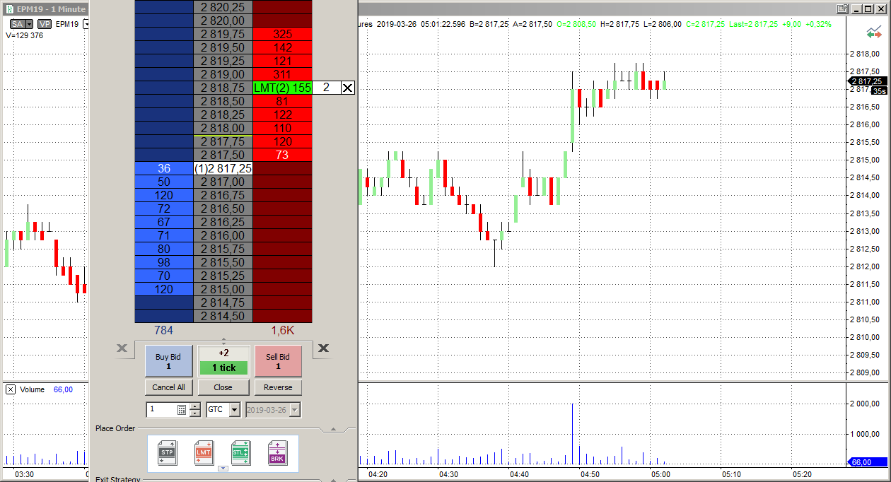Click the 35s bar countdown label
The width and height of the screenshot is (891, 482).
(x=879, y=90)
